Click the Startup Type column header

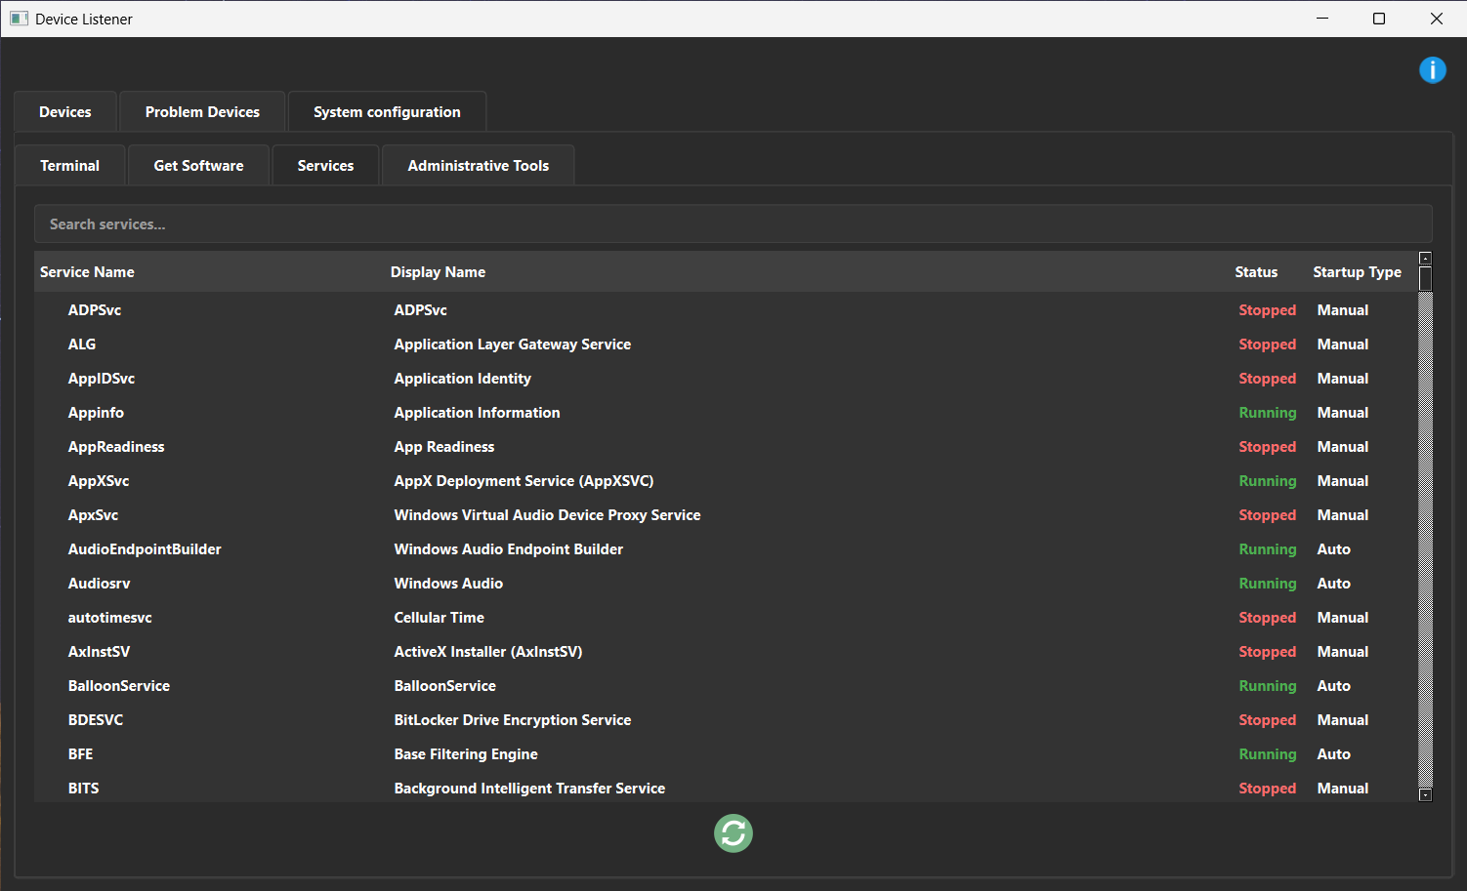(1357, 272)
